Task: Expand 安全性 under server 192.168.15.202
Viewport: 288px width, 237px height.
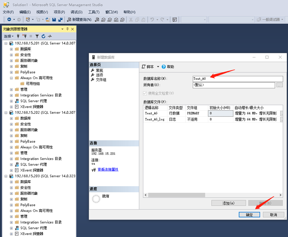Action: point(11,124)
